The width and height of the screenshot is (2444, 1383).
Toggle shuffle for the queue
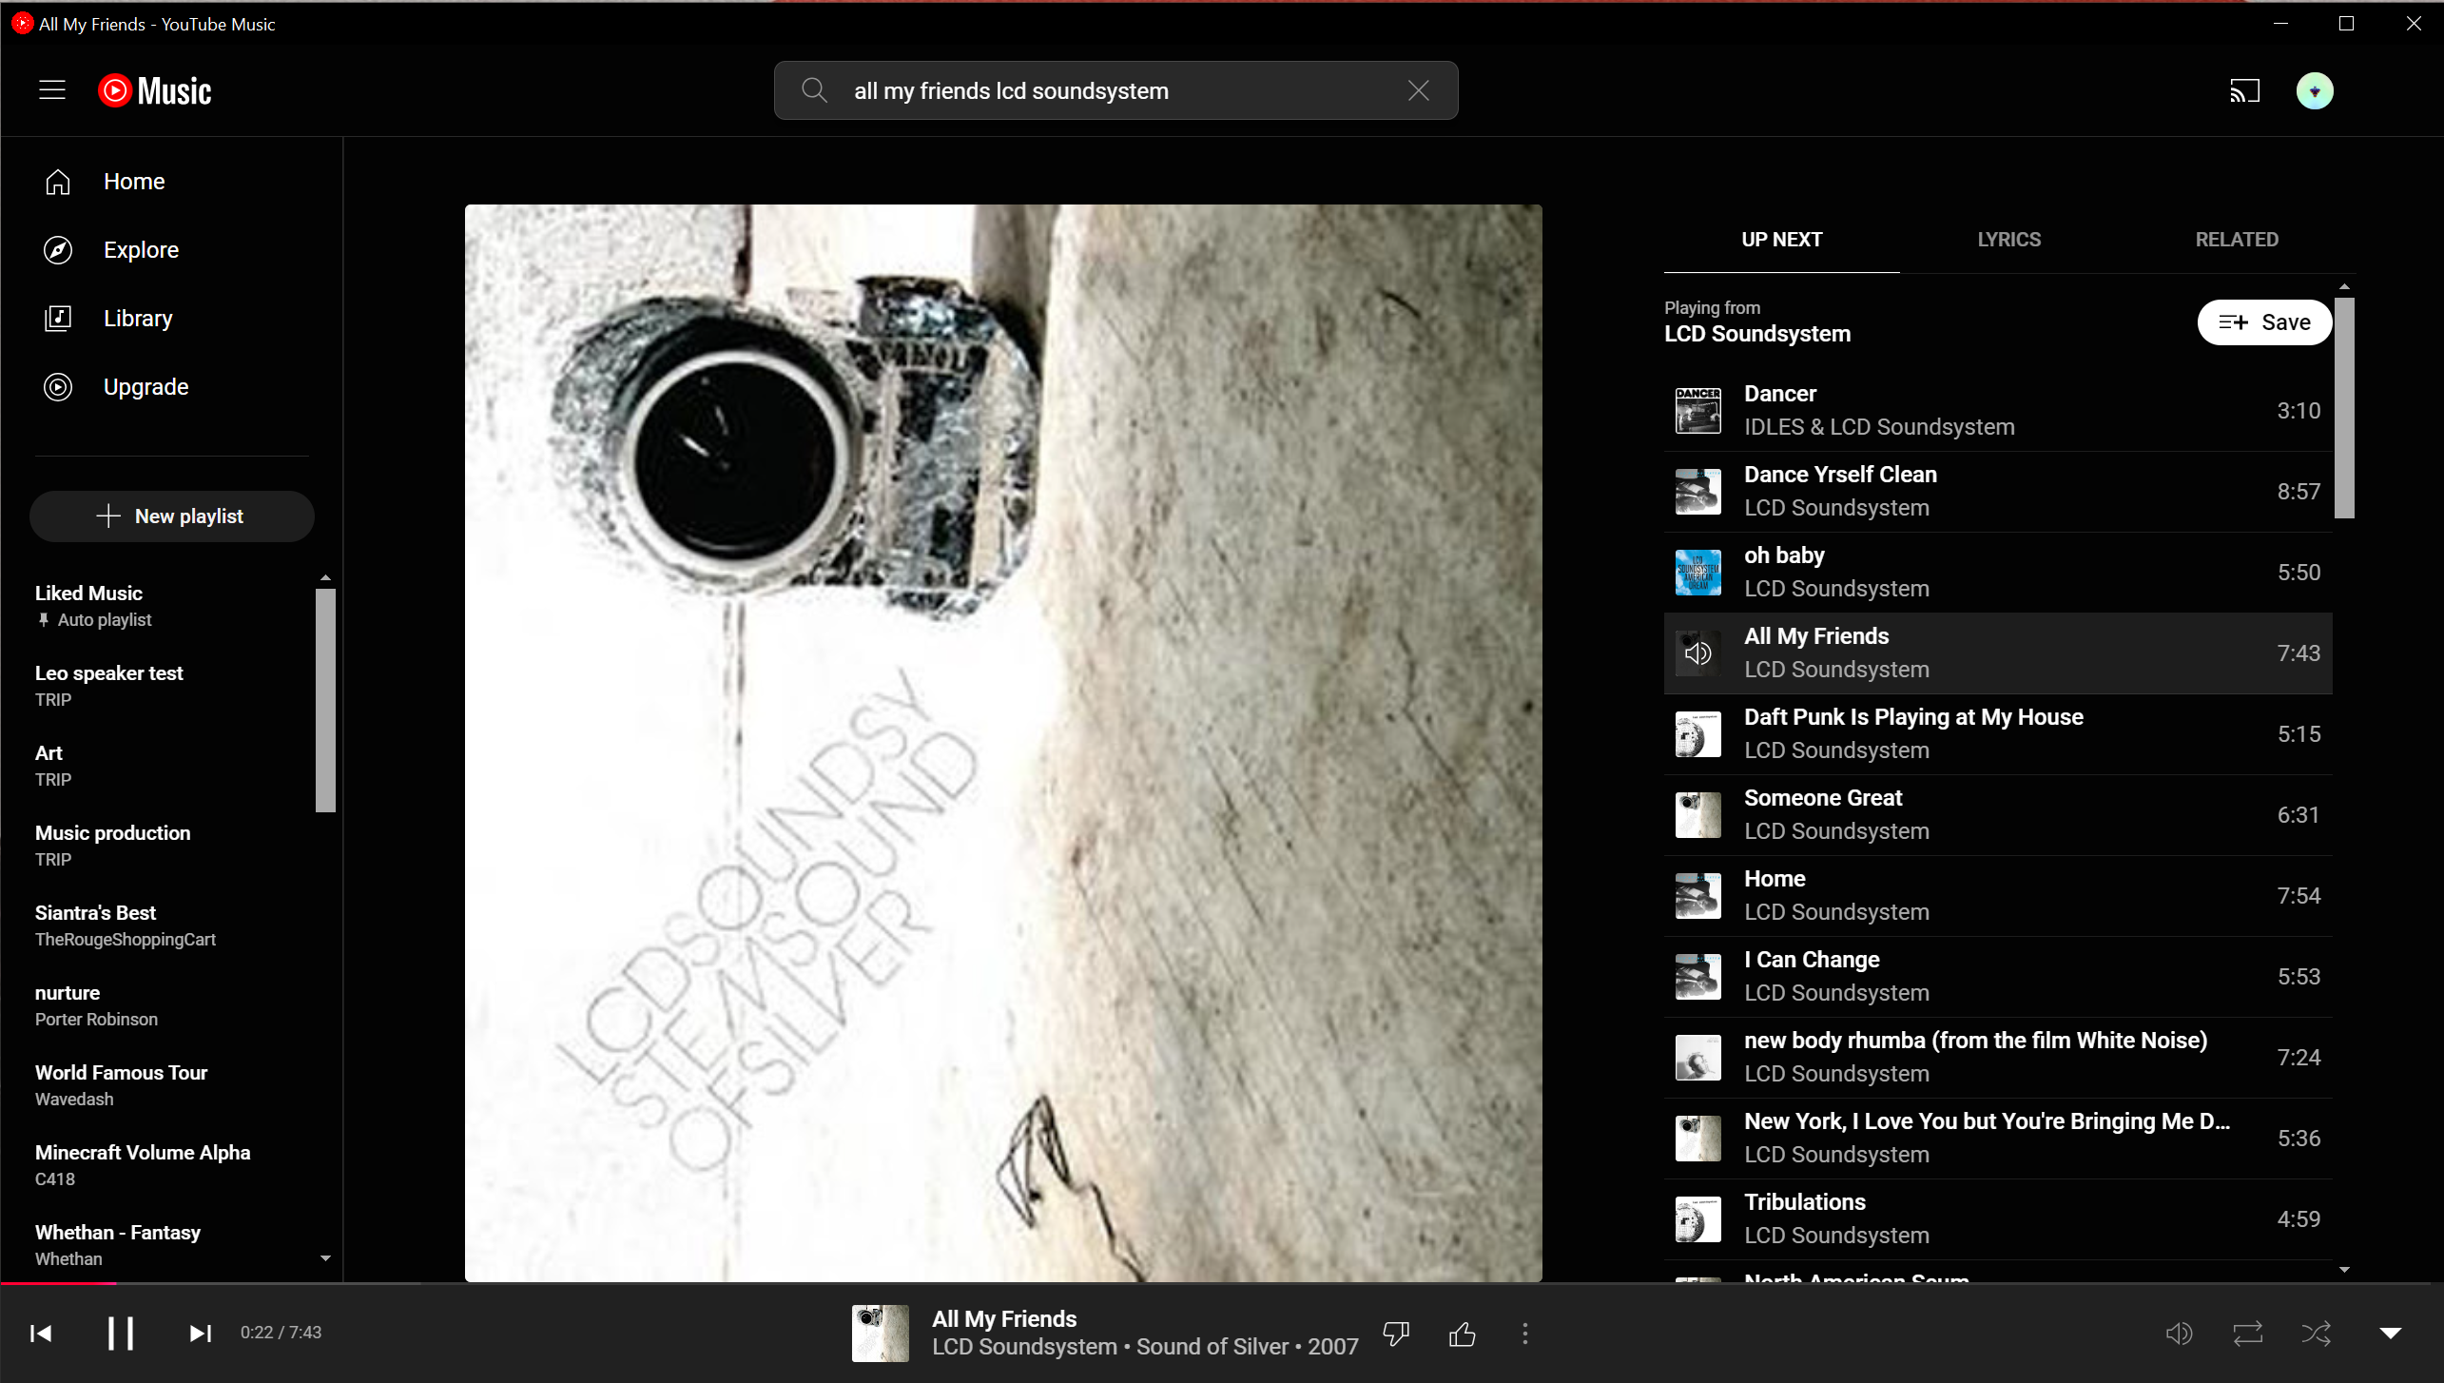[2317, 1334]
